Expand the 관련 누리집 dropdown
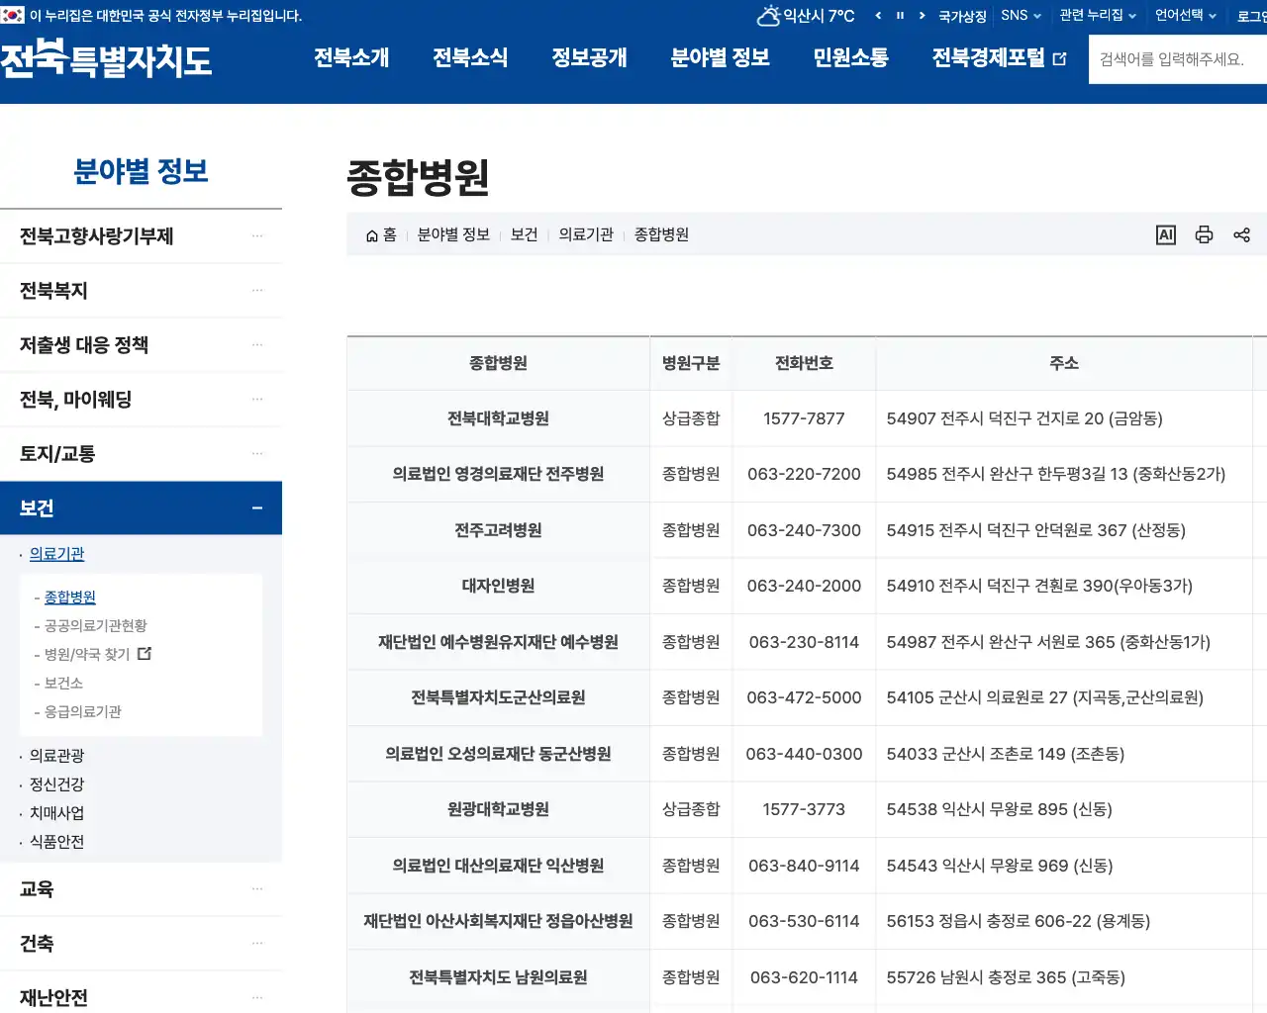This screenshot has height=1013, width=1267. click(x=1094, y=15)
